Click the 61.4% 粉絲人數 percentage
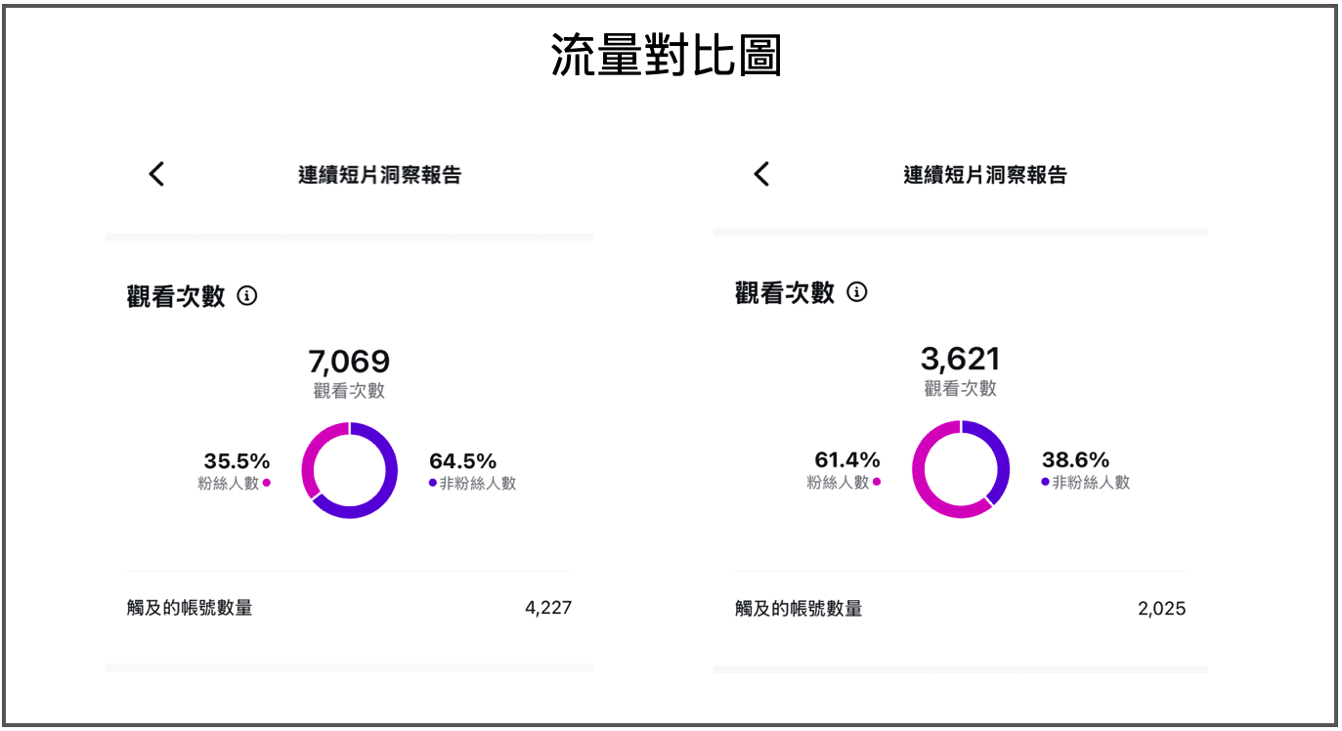The image size is (1342, 731). pyautogui.click(x=846, y=459)
